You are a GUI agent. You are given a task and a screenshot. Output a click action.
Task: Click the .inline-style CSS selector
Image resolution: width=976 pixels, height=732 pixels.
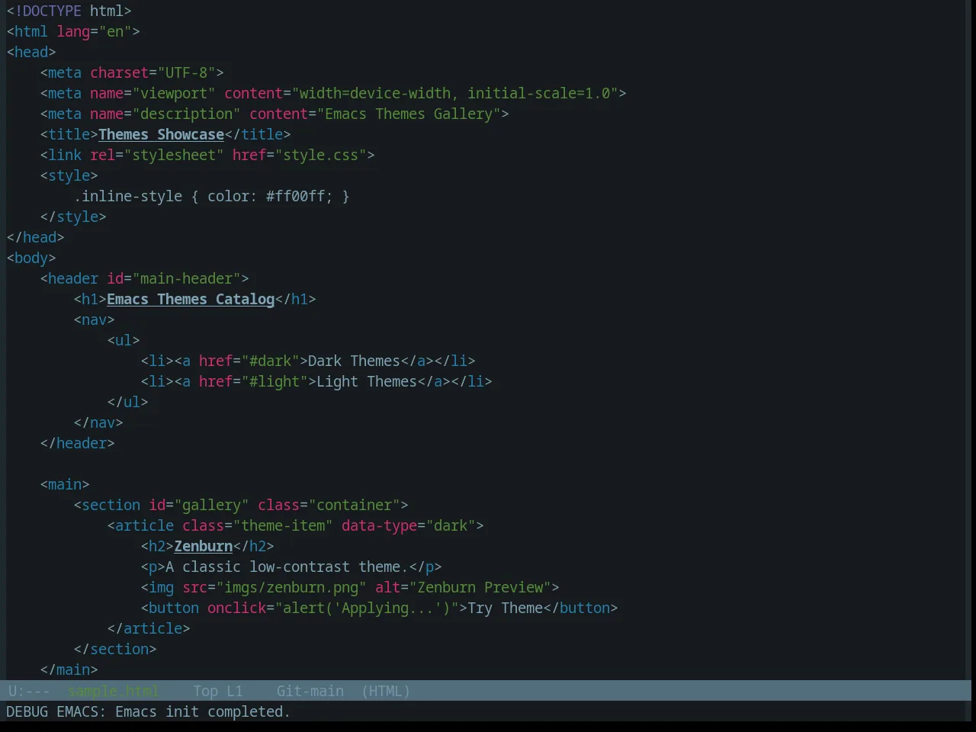[x=127, y=196]
